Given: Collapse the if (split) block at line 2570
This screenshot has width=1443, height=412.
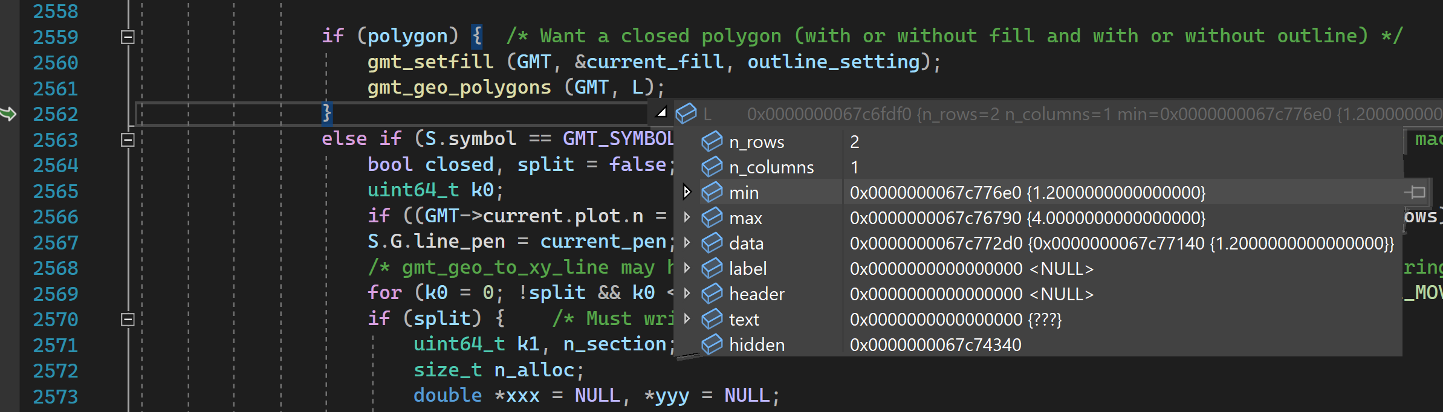Looking at the screenshot, I should pos(127,319).
